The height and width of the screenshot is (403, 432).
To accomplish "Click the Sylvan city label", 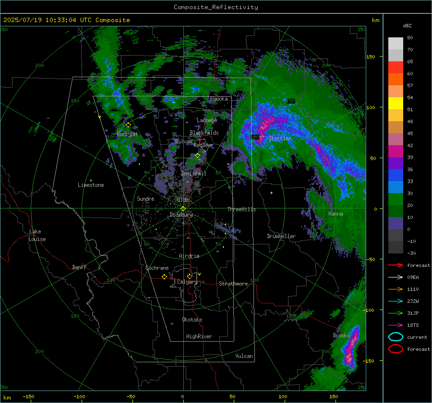I will 183,141.
